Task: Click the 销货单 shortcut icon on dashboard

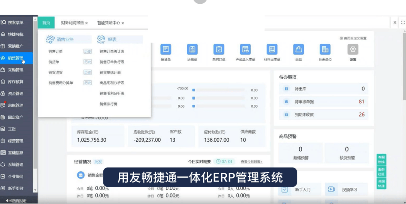Action: [x=166, y=49]
